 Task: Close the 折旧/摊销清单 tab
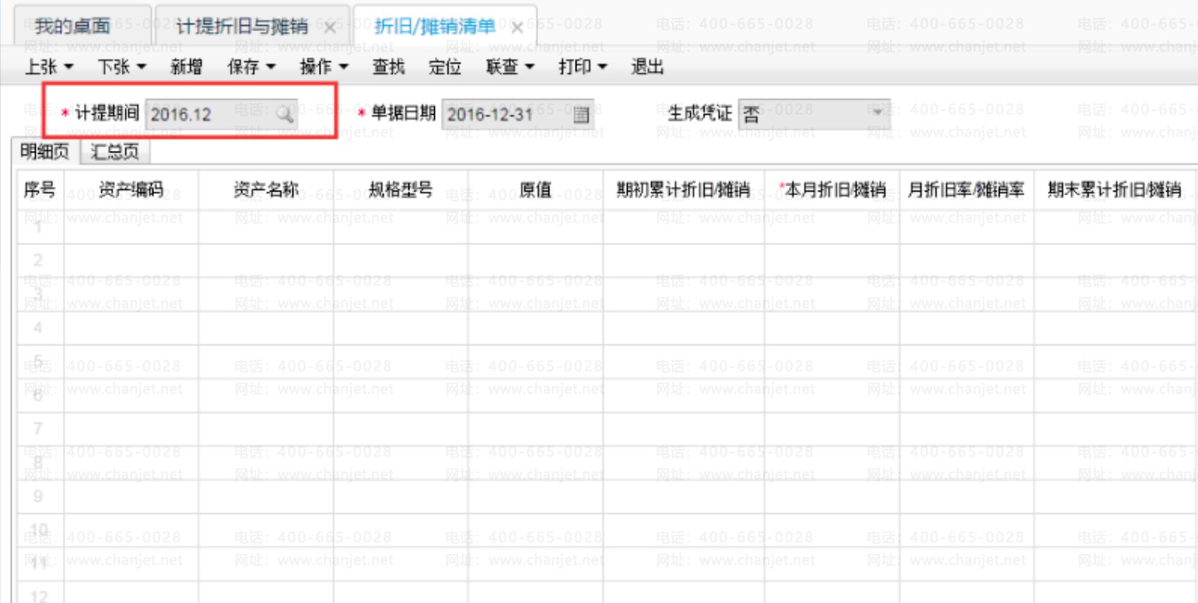pyautogui.click(x=517, y=28)
